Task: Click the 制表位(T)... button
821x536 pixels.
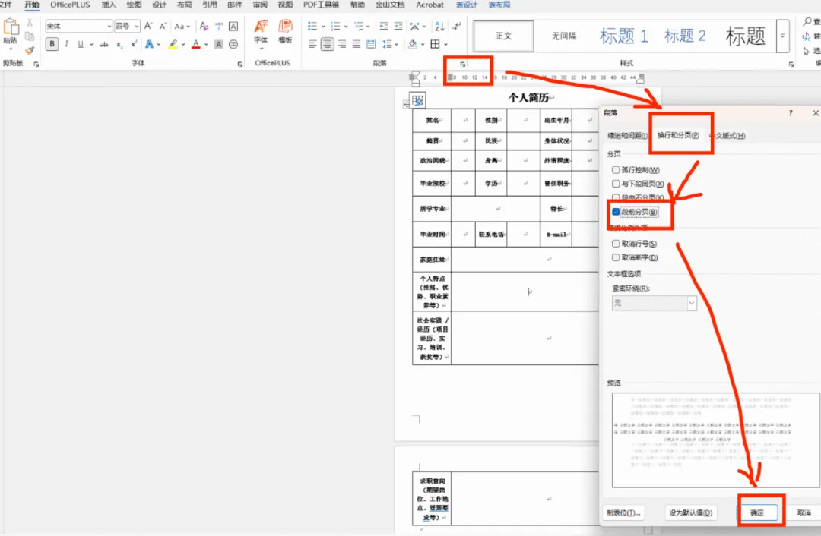Action: (623, 513)
